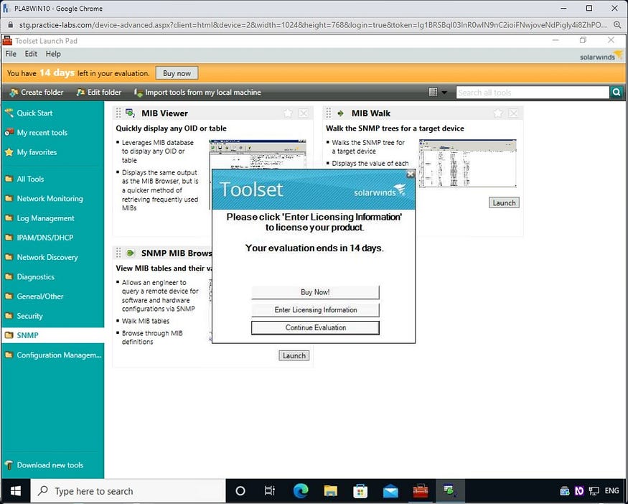Screen dimensions: 628x504
Task: Click the solarwinds logo in the menu bar
Action: [x=601, y=55]
